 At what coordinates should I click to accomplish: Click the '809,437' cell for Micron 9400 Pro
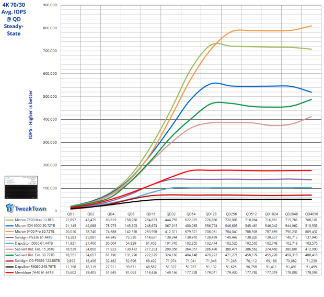coord(311,232)
